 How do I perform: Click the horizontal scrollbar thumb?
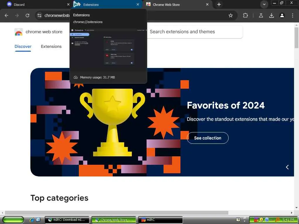(x=117, y=213)
